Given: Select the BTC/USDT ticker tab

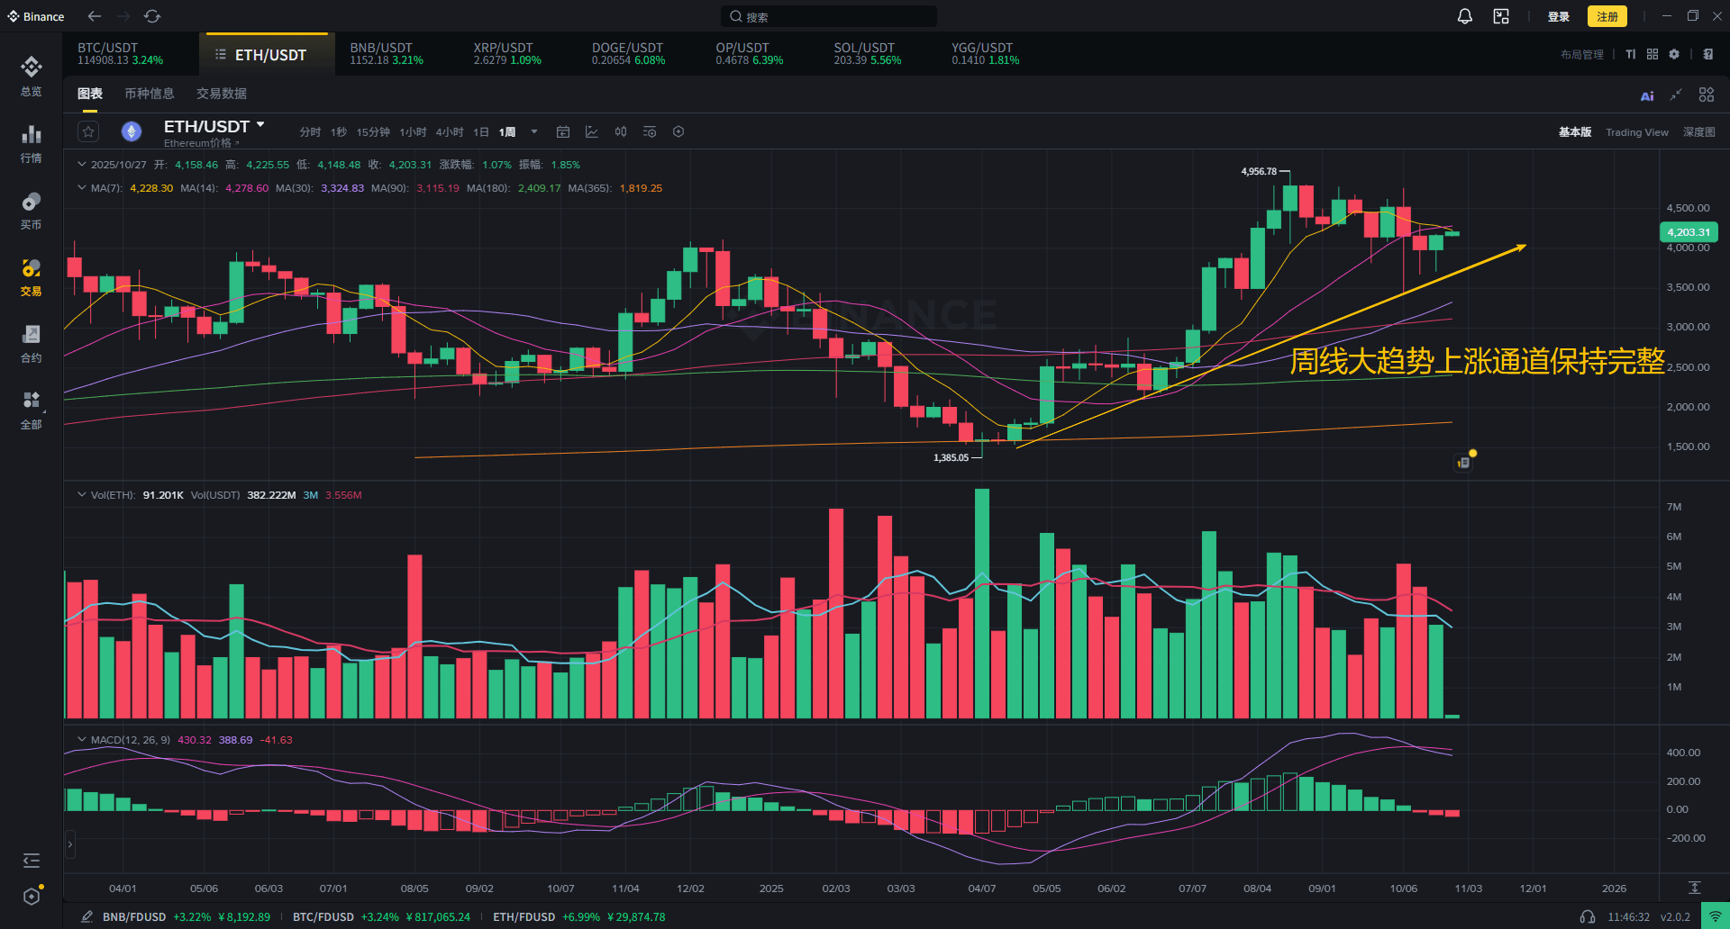Looking at the screenshot, I should click(x=121, y=54).
